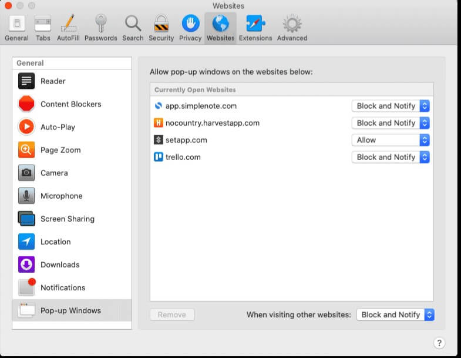The image size is (461, 358).
Task: Open the Security preferences pane
Action: click(x=161, y=28)
